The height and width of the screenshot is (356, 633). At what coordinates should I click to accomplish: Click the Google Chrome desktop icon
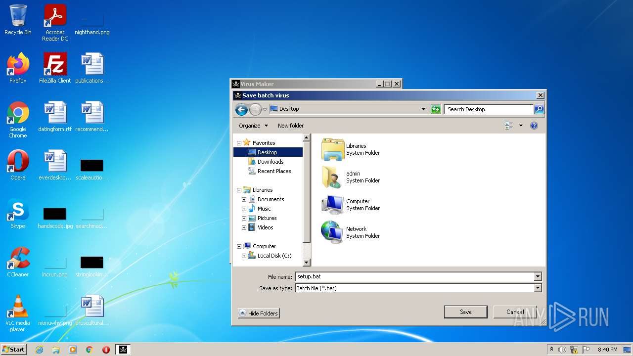tap(18, 120)
